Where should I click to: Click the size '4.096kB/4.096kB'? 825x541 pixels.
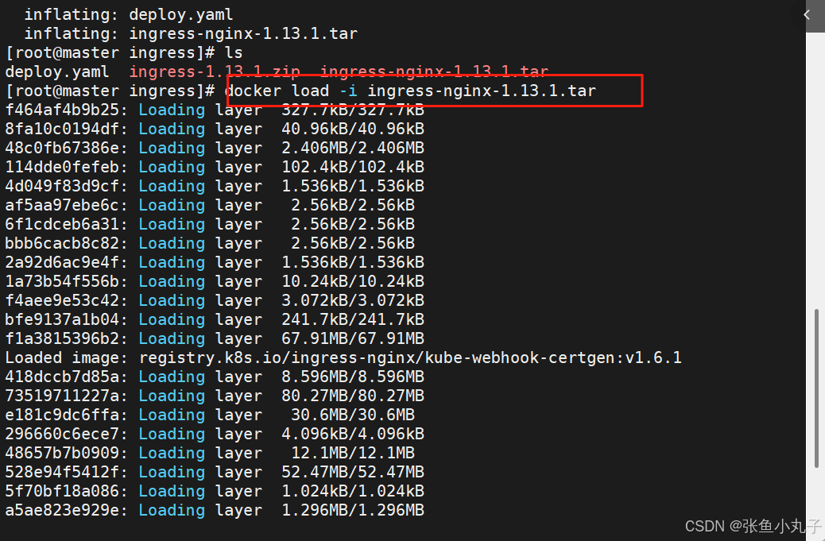point(353,434)
